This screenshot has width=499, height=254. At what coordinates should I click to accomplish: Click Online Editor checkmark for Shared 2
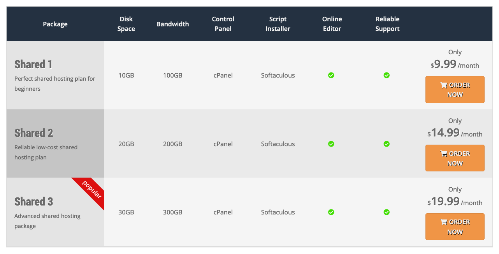coord(331,144)
